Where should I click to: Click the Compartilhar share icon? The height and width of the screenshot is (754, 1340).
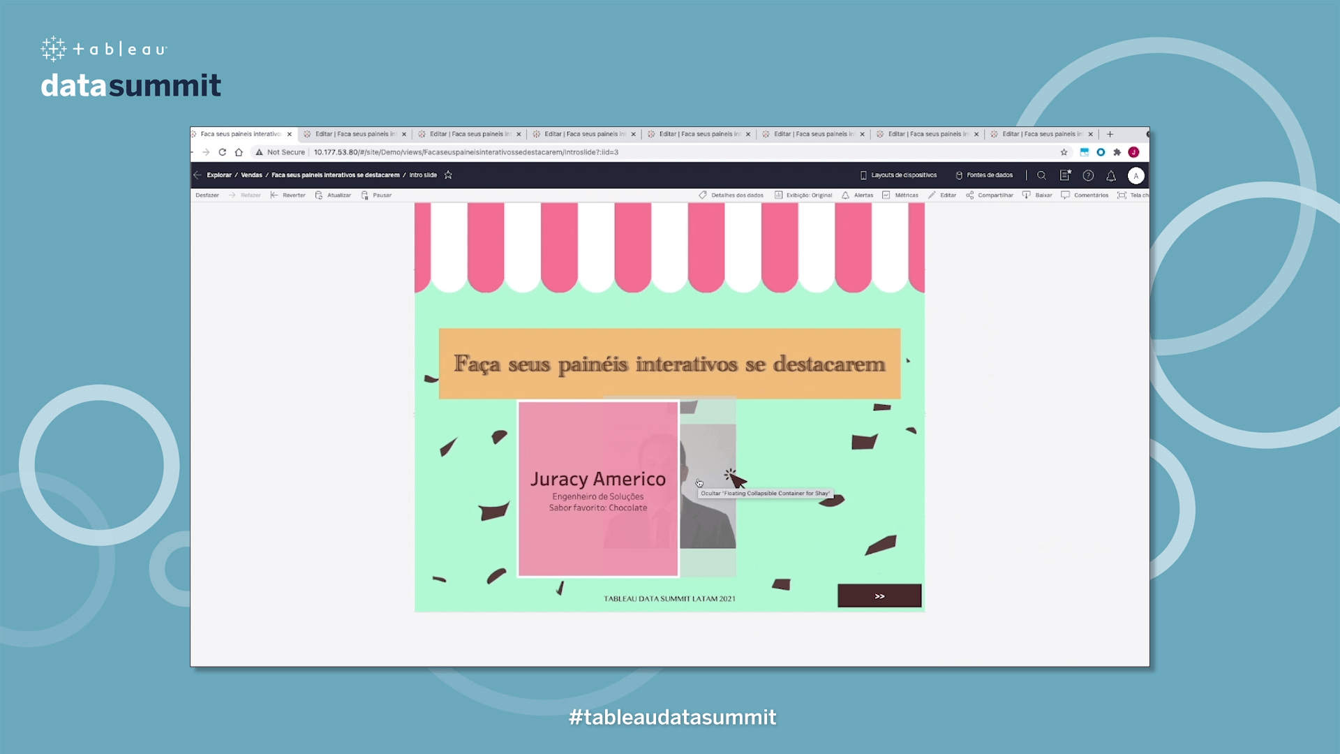[989, 195]
